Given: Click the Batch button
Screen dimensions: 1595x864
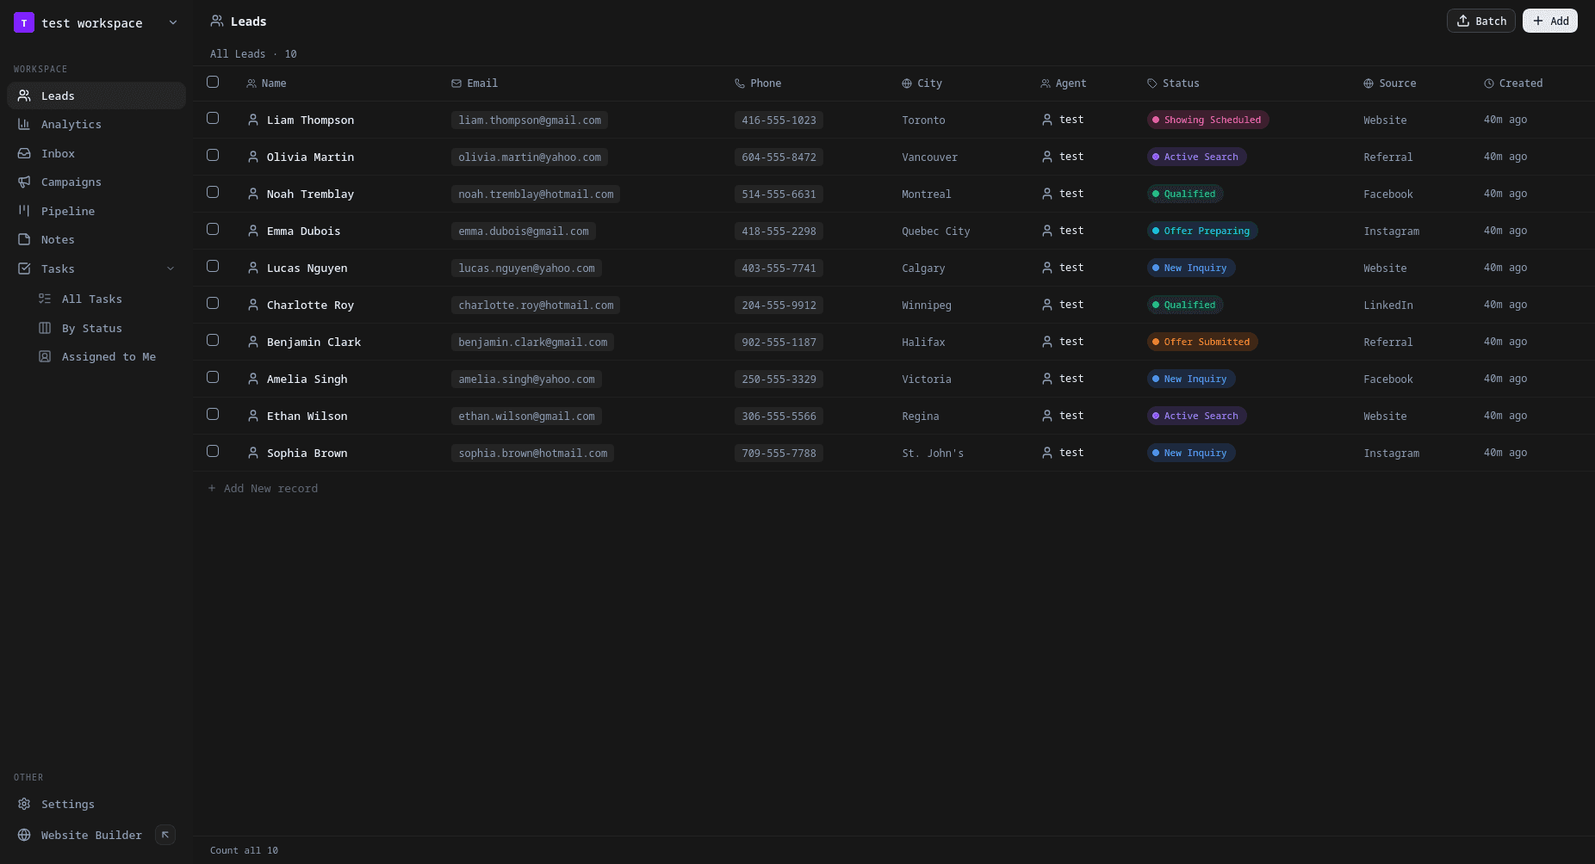Looking at the screenshot, I should 1480,21.
